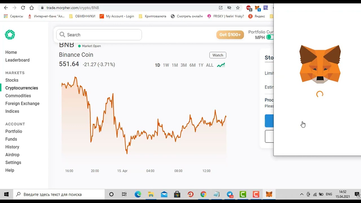Image resolution: width=361 pixels, height=203 pixels.
Task: Open Portfolio under Account
Action: click(14, 131)
